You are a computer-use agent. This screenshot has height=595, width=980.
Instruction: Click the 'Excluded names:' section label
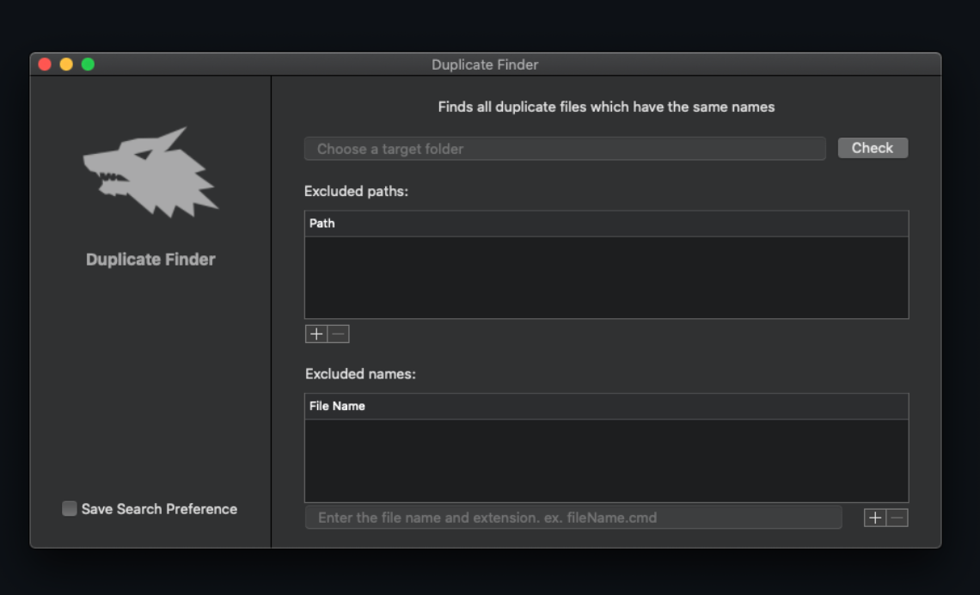tap(360, 374)
